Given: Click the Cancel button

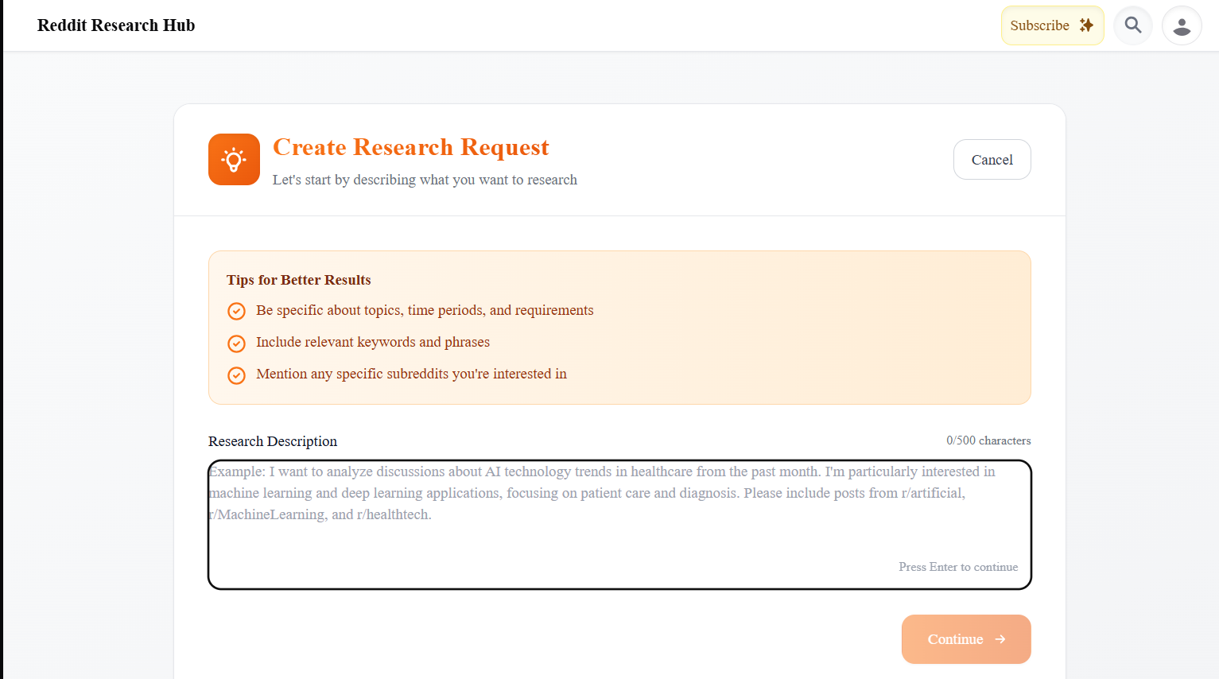Looking at the screenshot, I should [x=992, y=160].
